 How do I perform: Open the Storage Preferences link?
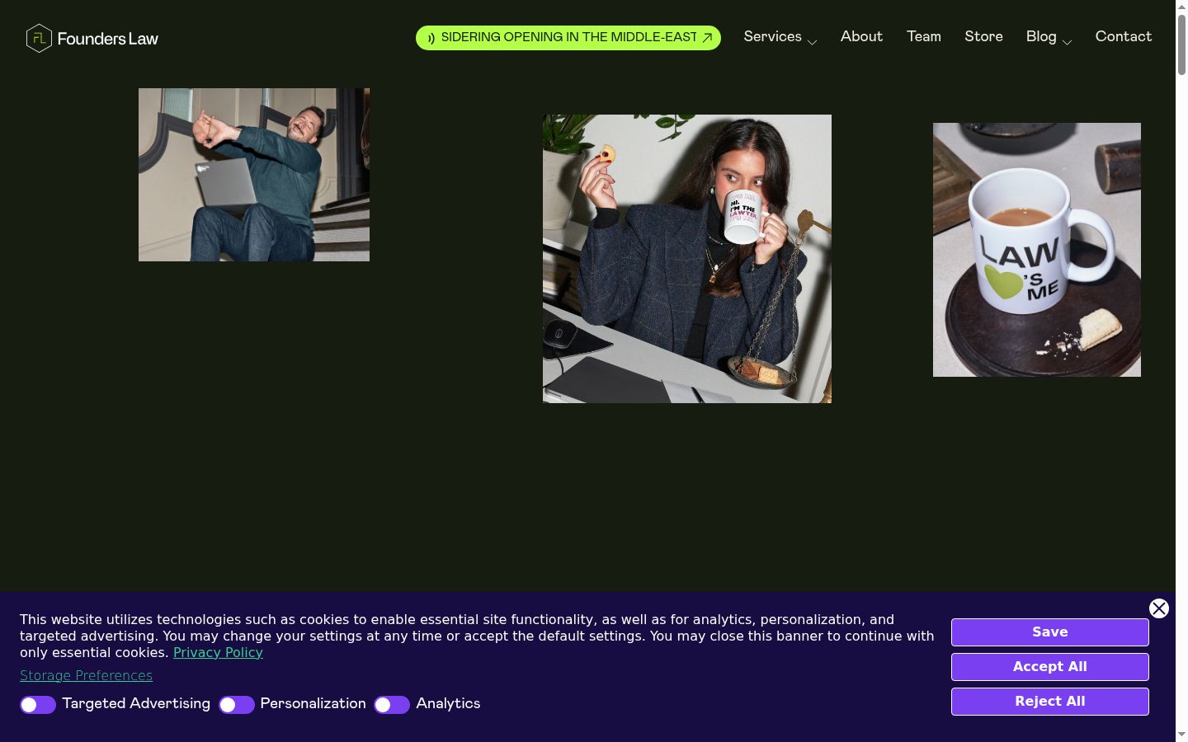[x=86, y=675]
